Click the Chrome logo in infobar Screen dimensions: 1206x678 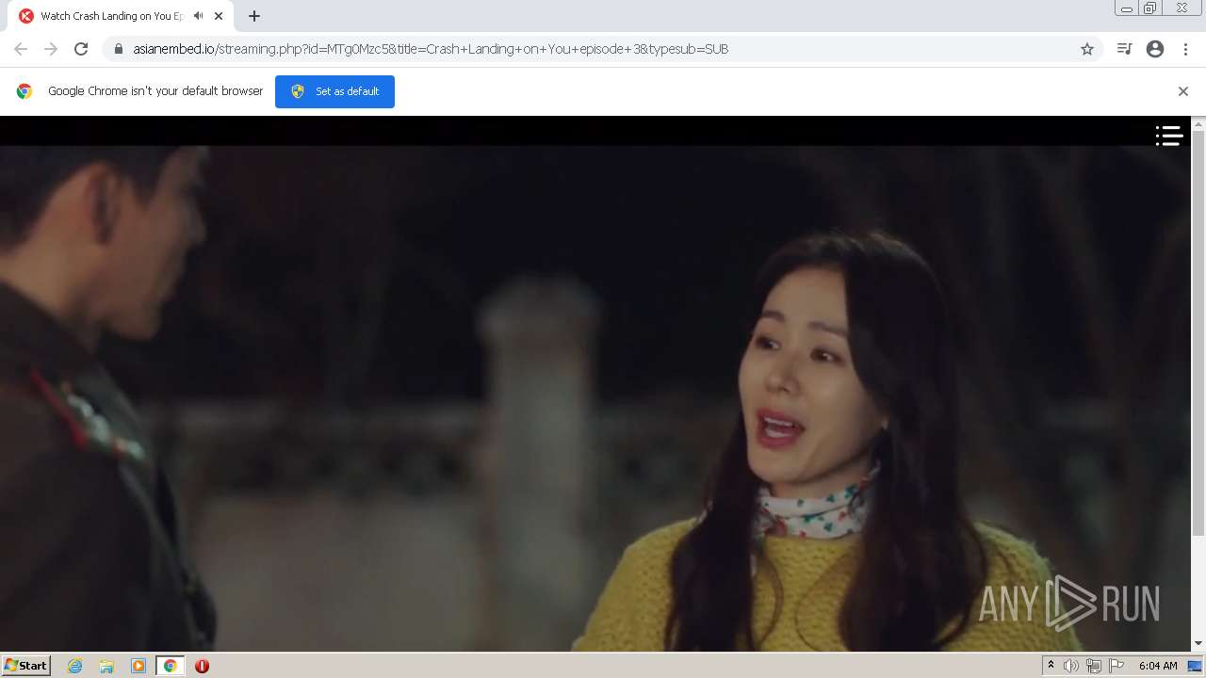24,91
